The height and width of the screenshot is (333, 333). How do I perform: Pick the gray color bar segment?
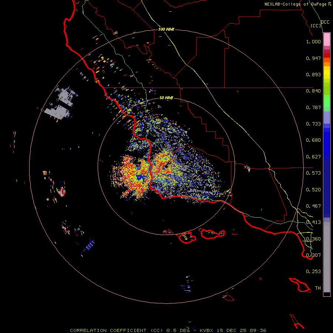click(x=327, y=257)
